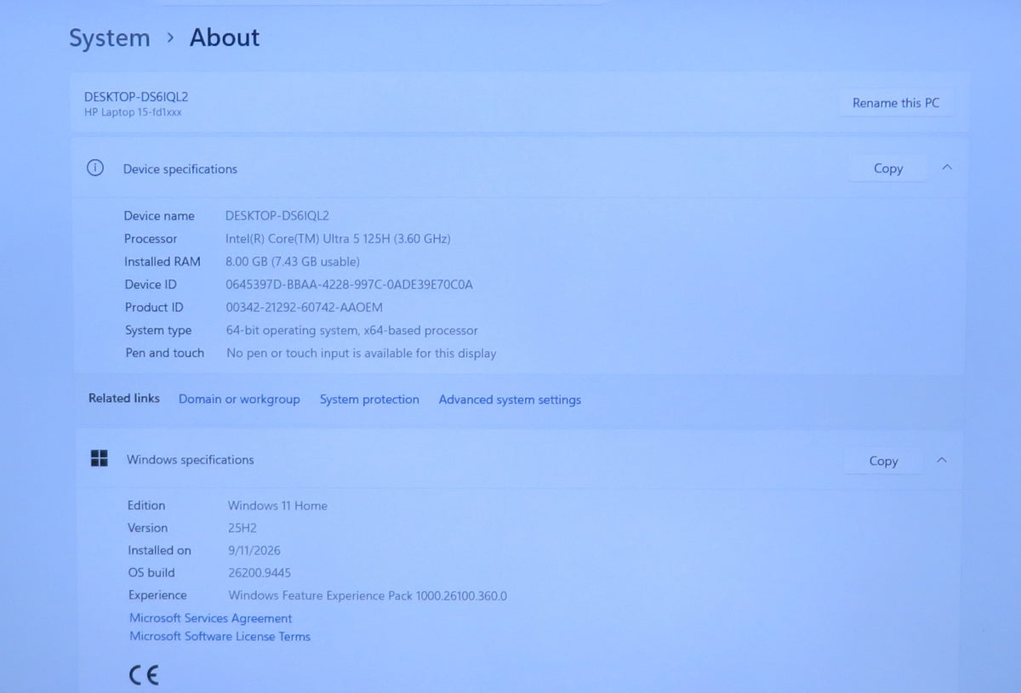Open Domain or workgroup link

[x=239, y=399]
